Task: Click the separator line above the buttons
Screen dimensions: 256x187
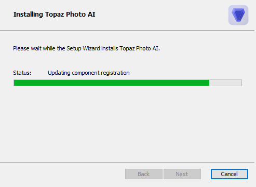Action: pos(127,162)
